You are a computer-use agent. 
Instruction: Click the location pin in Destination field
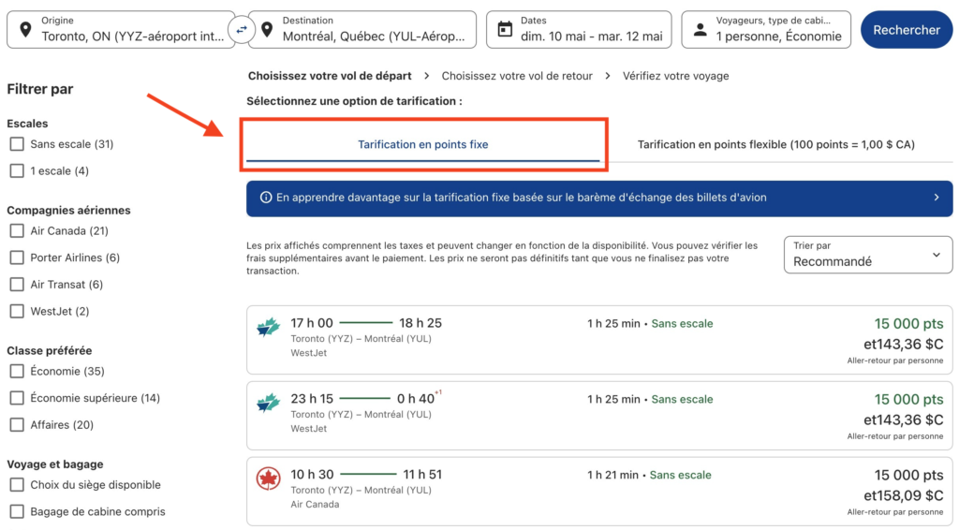267,30
